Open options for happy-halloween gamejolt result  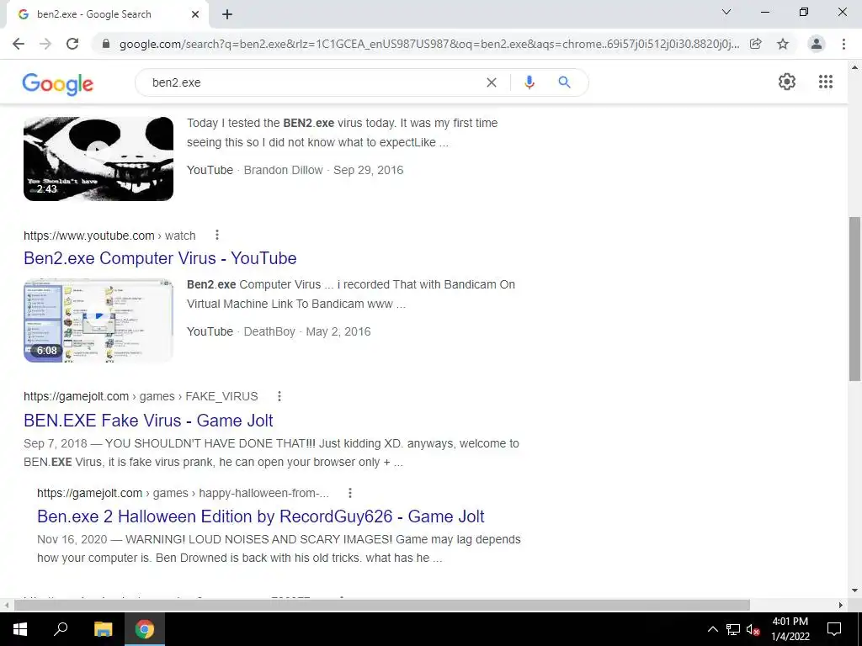[349, 493]
